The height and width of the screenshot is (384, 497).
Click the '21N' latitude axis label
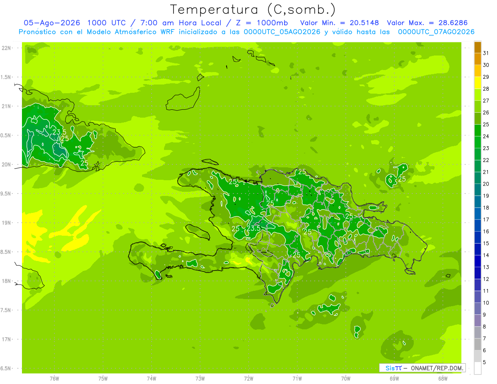6,106
